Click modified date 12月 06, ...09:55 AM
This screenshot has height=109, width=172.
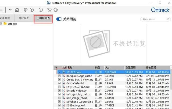click(157, 94)
